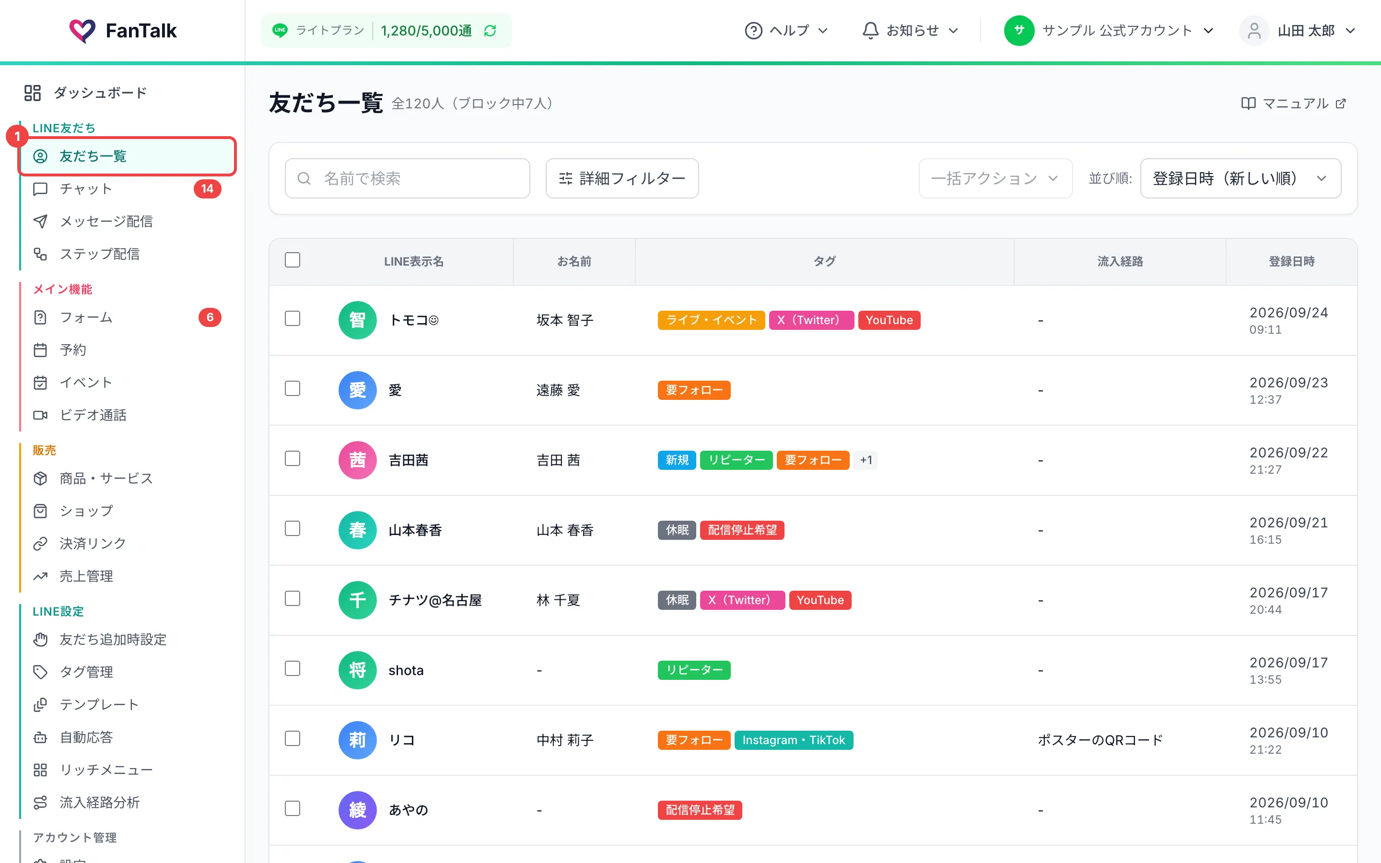Image resolution: width=1381 pixels, height=863 pixels.
Task: Click the paper plane message delivery icon
Action: (40, 222)
